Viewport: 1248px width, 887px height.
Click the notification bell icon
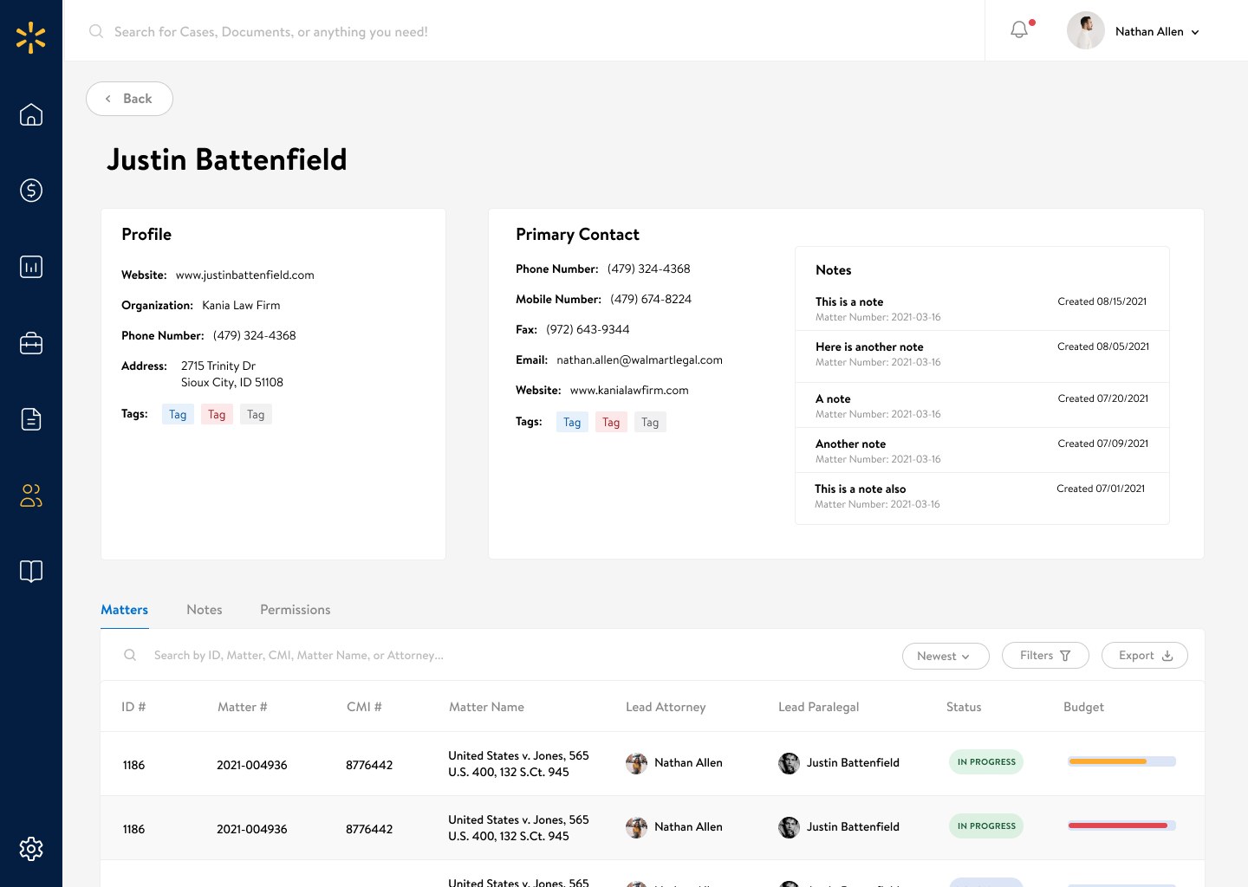pyautogui.click(x=1017, y=29)
